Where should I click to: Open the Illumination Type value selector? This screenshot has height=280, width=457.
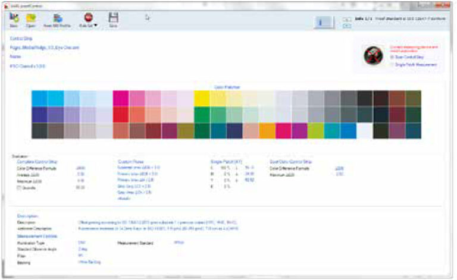(x=82, y=242)
